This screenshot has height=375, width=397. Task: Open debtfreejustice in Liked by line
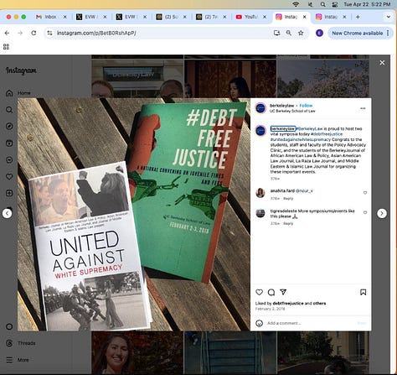pyautogui.click(x=288, y=304)
